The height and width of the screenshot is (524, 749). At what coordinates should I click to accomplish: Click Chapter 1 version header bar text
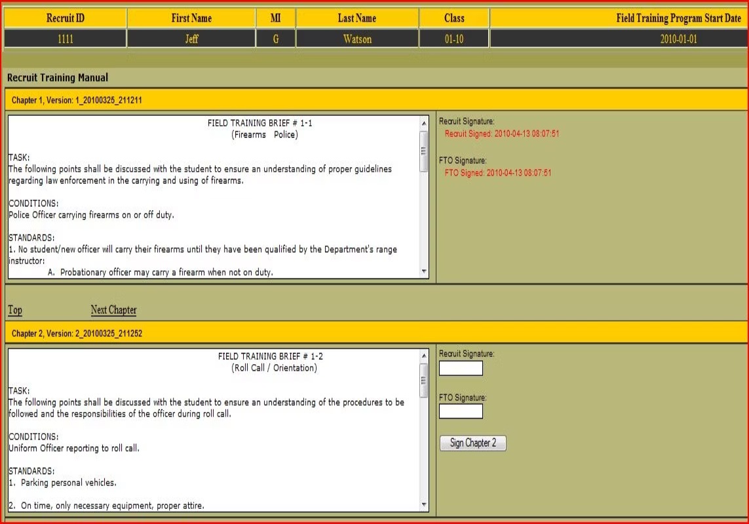77,100
